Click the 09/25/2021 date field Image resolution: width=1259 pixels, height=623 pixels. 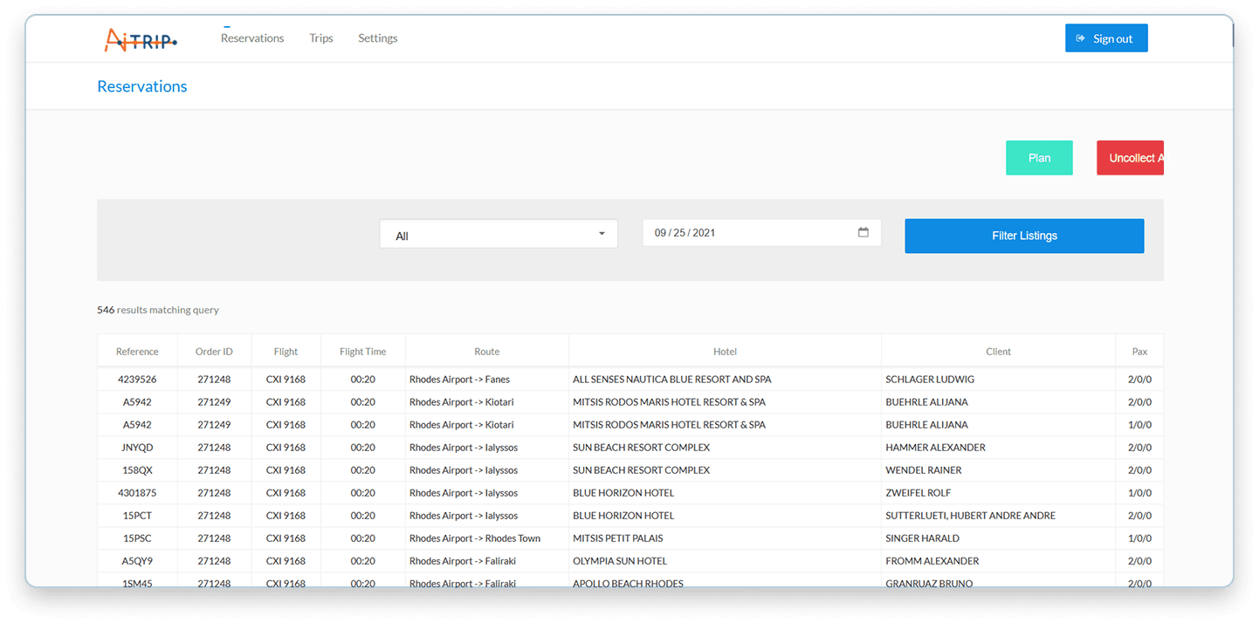(761, 233)
